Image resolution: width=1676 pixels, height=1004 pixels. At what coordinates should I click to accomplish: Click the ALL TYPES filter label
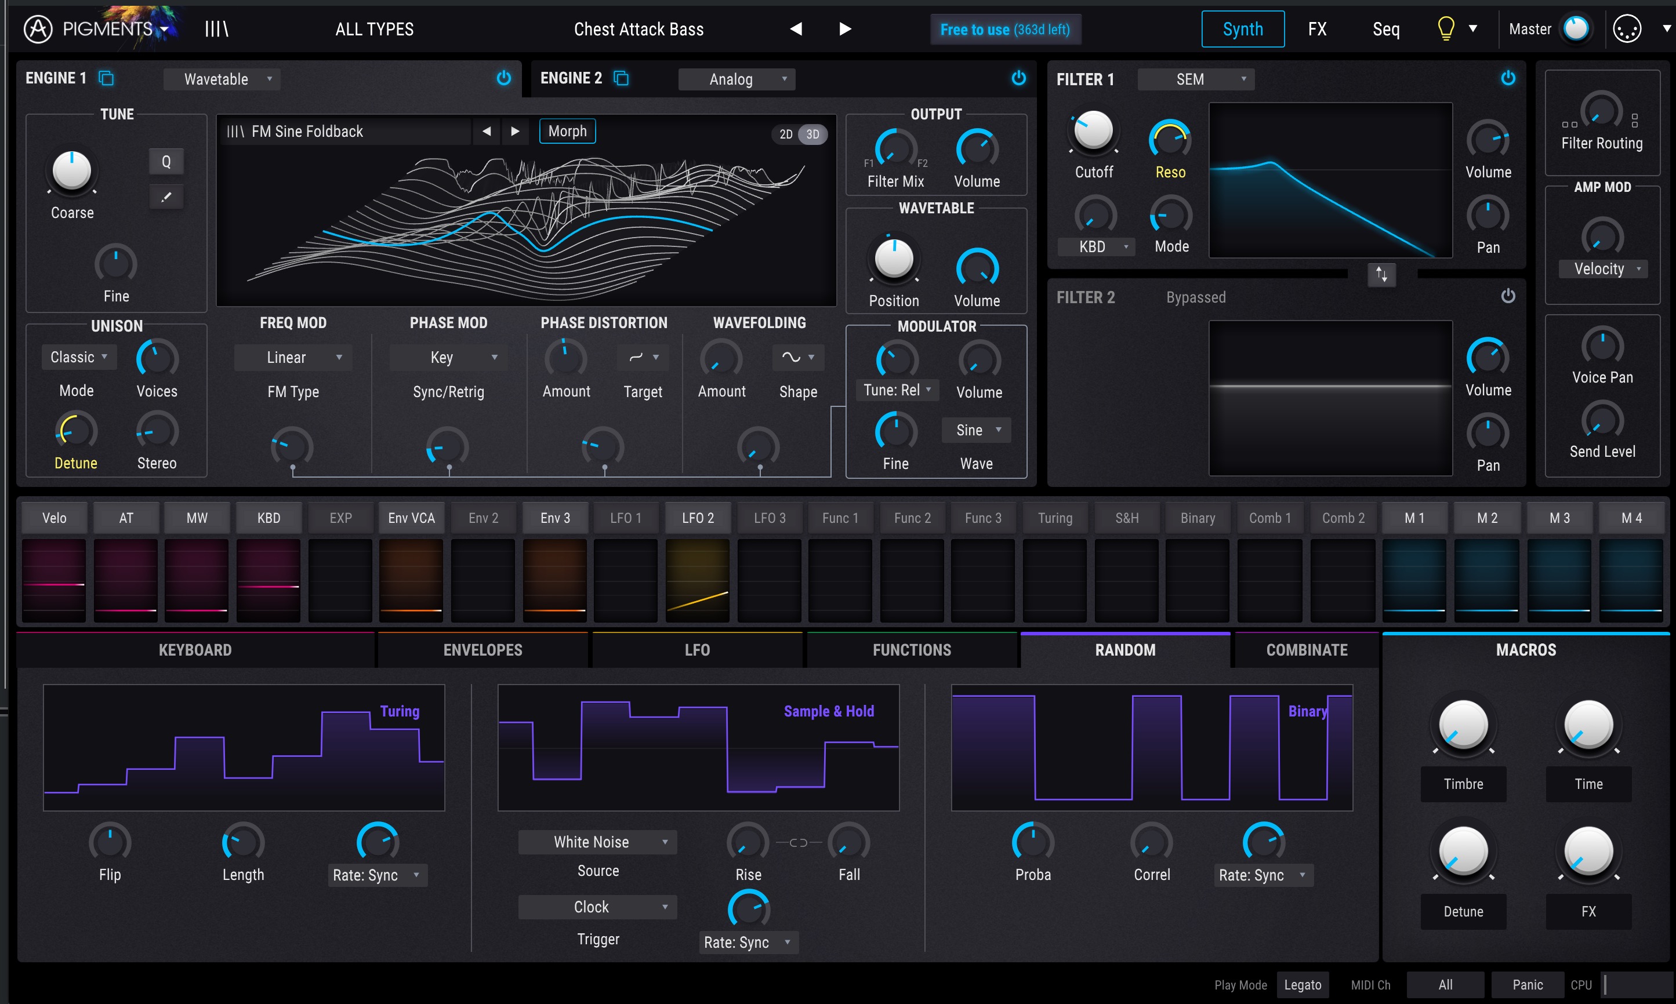tap(374, 29)
